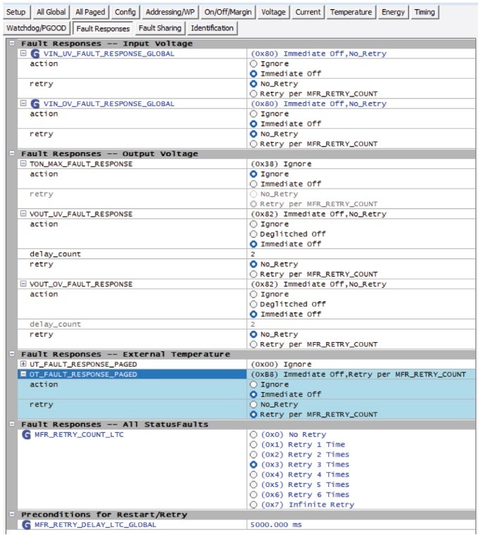Screen dimensions: 481x537
Task: Collapse the TON_MAX_FAULT_RESPONSE row
Action: pyautogui.click(x=23, y=164)
